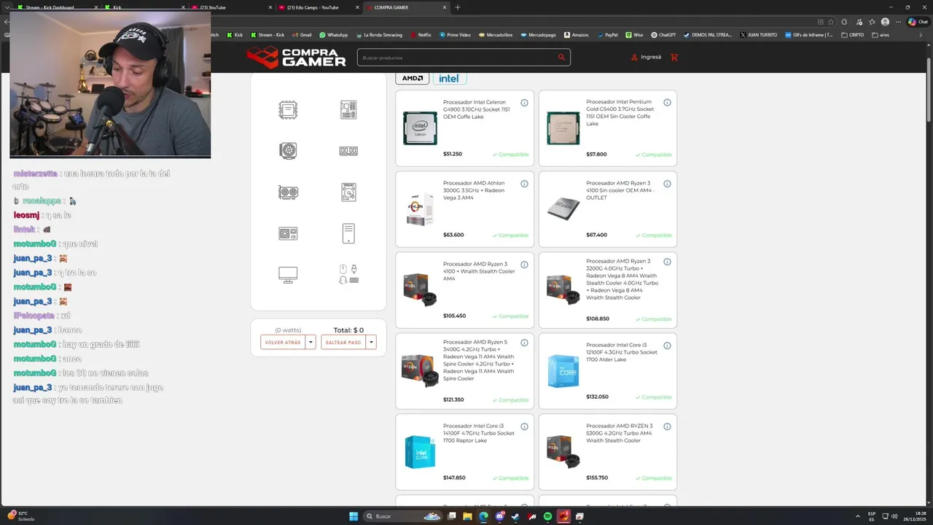Click the $51.250 price on Celeron card
Screen dimensions: 933x525
tap(453, 154)
